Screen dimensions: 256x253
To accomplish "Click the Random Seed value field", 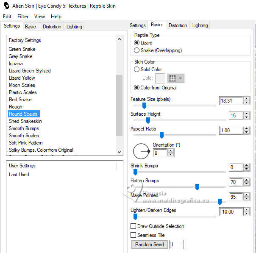I will click(x=176, y=245).
